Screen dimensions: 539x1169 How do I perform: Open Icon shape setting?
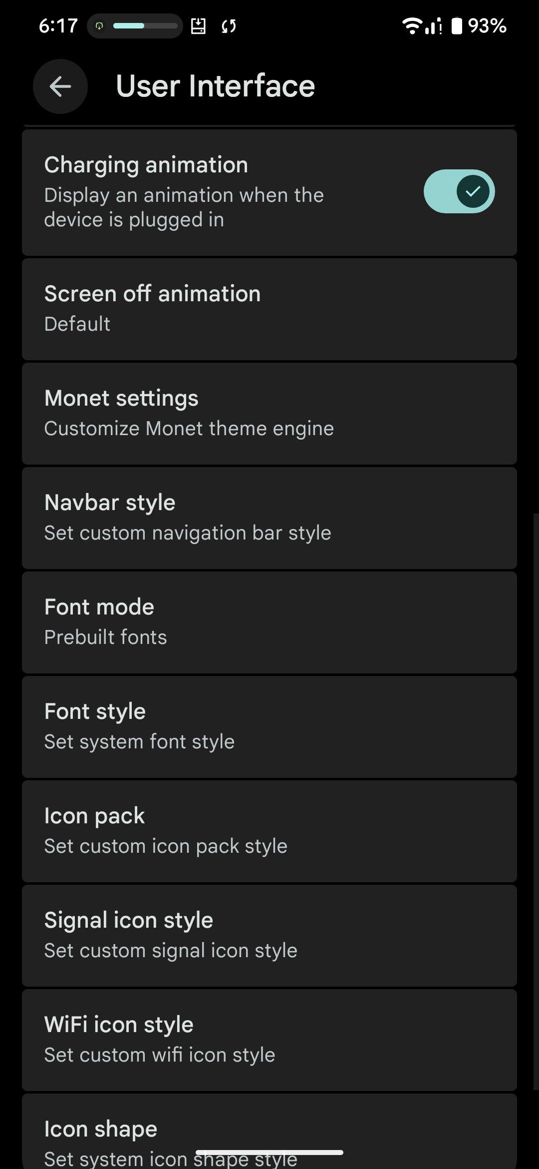point(269,1134)
